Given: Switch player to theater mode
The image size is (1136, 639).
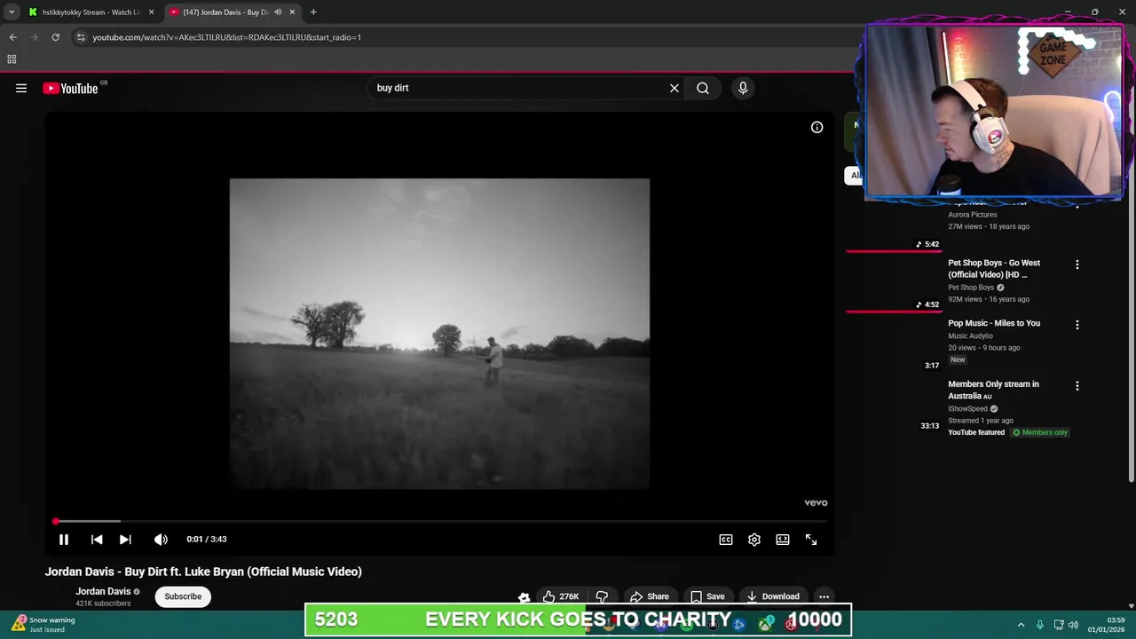Looking at the screenshot, I should click(783, 539).
